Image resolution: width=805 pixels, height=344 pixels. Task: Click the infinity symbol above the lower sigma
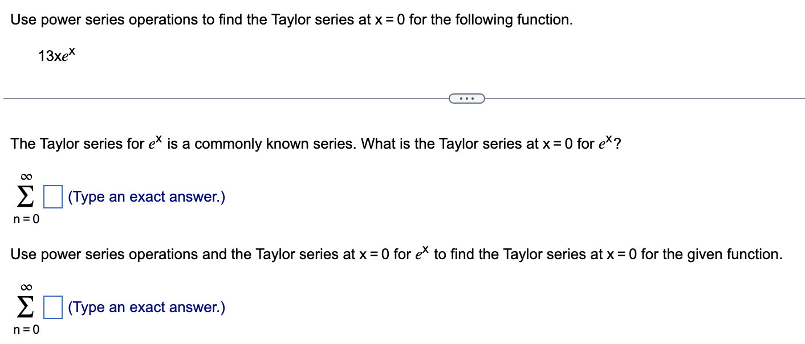(x=26, y=288)
